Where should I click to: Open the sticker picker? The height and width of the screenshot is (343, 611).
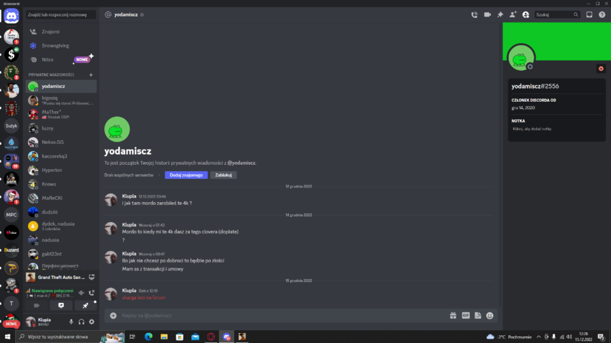[478, 316]
